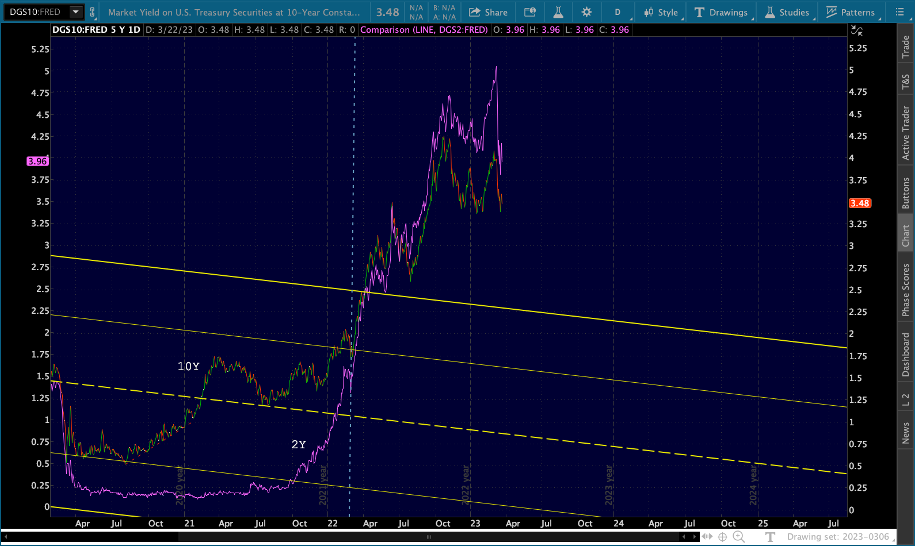Screen dimensions: 915x546
Task: Open the DGS10:FRED symbol dropdown arrow
Action: point(75,11)
